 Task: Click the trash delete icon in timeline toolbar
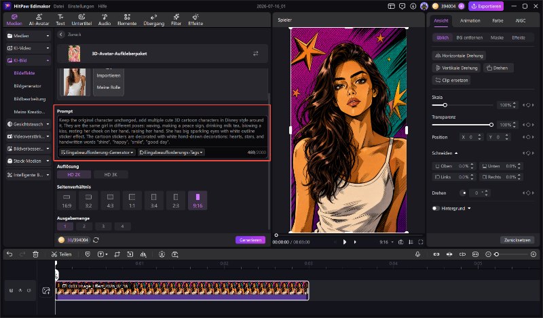35,254
